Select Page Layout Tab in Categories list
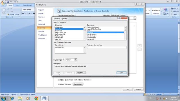The height and width of the screenshot is (101, 180). click(x=69, y=33)
